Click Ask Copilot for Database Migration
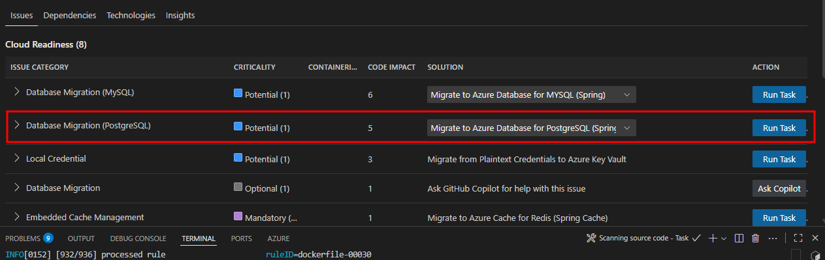The image size is (825, 260). coord(779,188)
